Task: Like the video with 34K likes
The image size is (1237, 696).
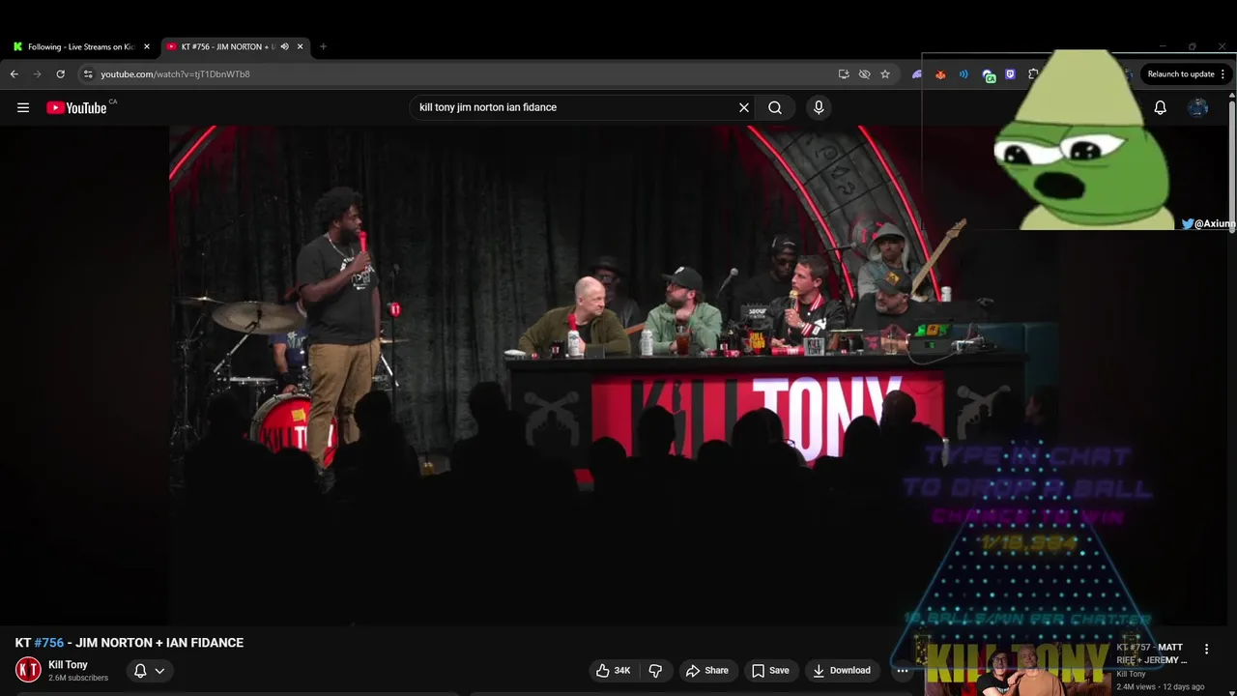Action: click(613, 670)
